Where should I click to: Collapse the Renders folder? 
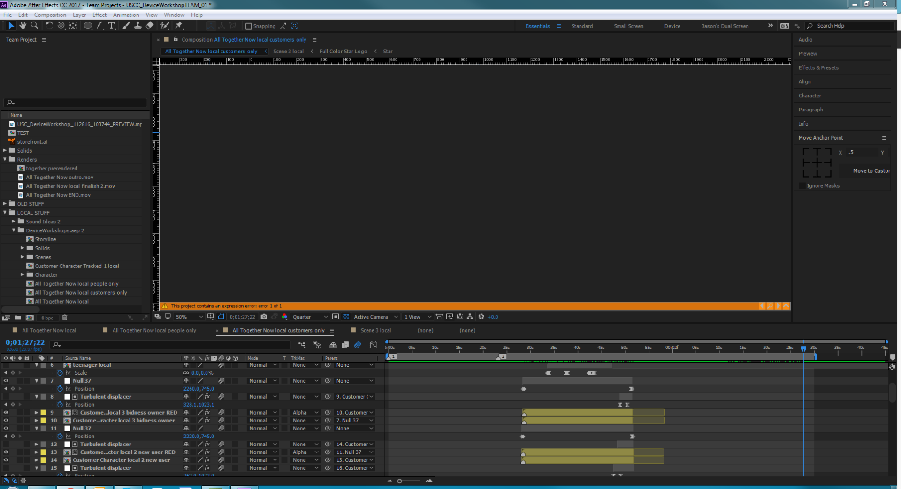5,160
